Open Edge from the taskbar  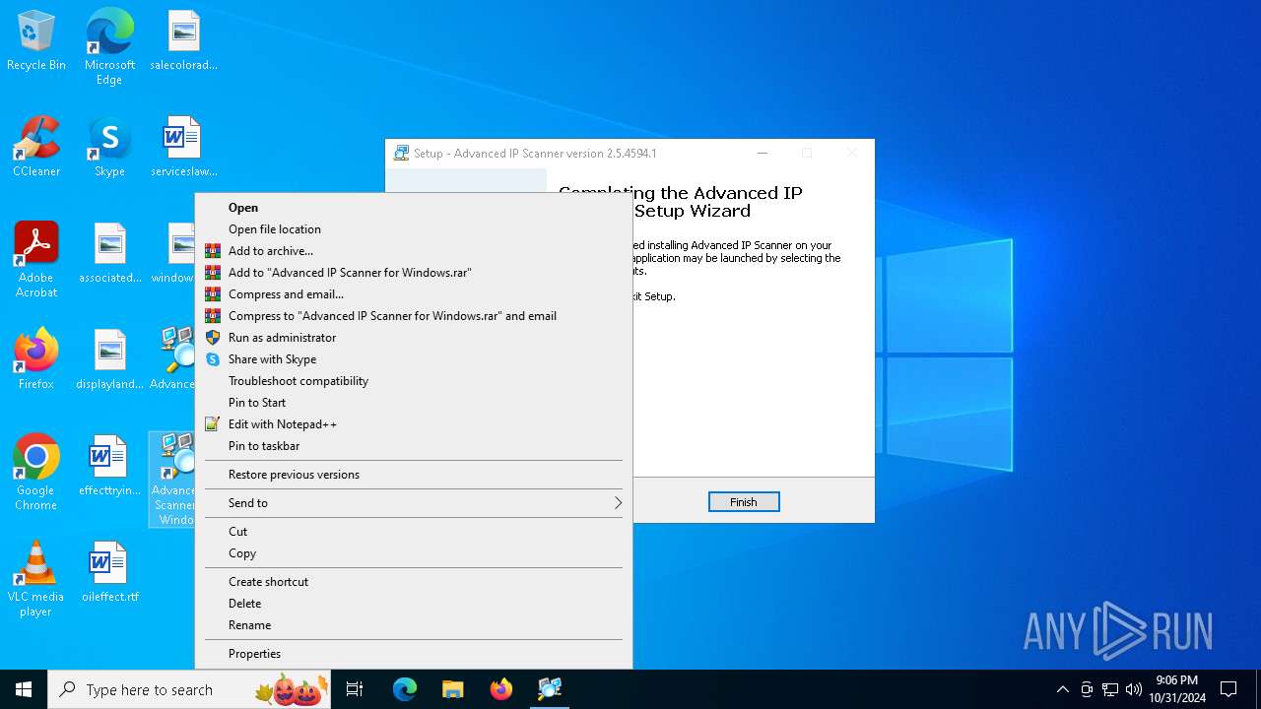tap(405, 689)
